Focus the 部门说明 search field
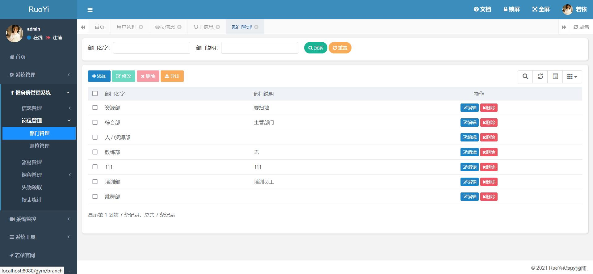Screen dimensions: 593x274 pos(260,48)
